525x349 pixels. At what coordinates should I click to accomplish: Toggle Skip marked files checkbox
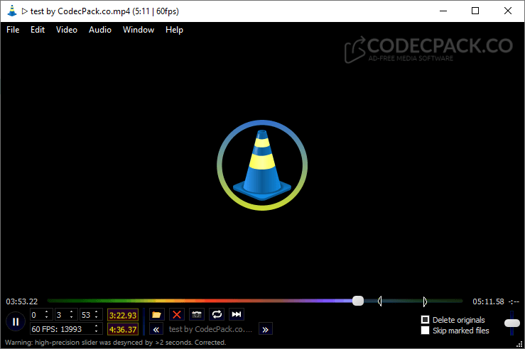425,331
